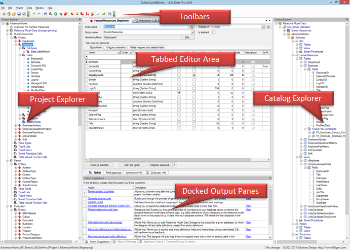Select the Department entity in Project Explorer
The width and height of the screenshot is (350, 250).
28,41
